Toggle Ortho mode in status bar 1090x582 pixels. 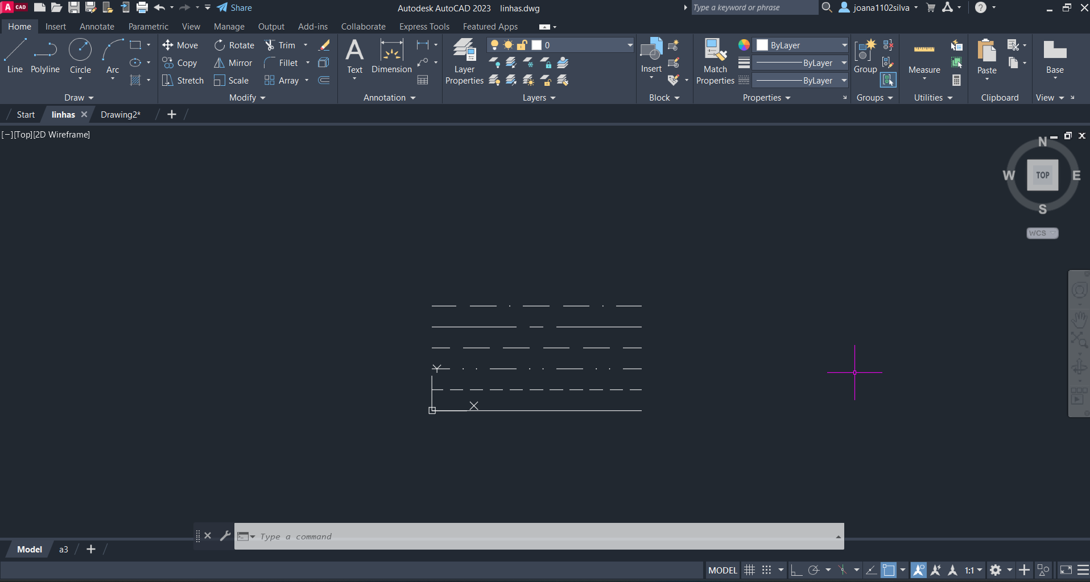[796, 570]
